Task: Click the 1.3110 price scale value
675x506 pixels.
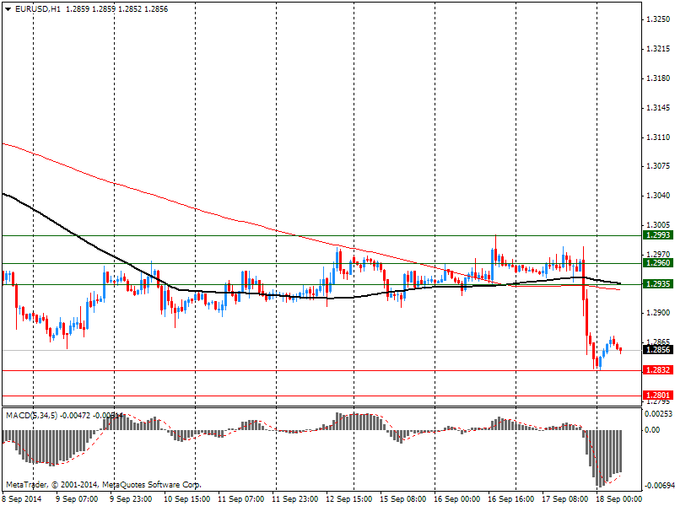Action: (x=659, y=137)
